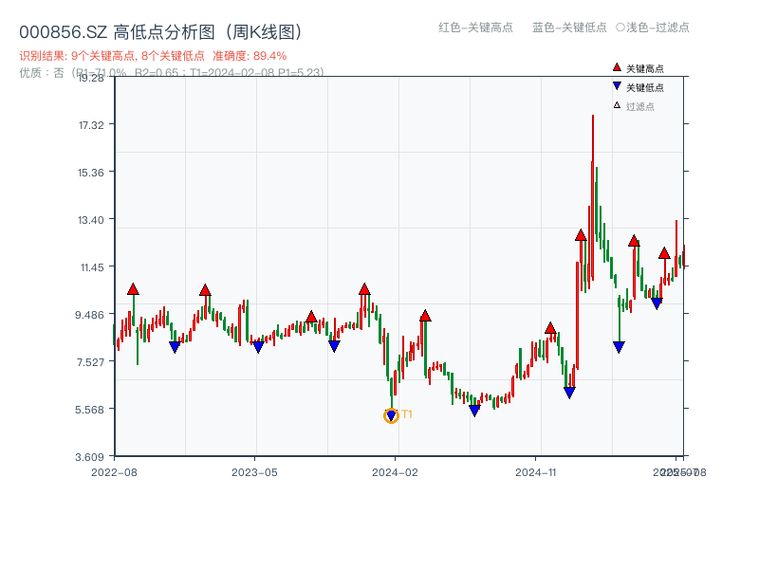This screenshot has height=569, width=759.
Task: Click the last red high marker near 2025-07
Action: click(x=664, y=253)
